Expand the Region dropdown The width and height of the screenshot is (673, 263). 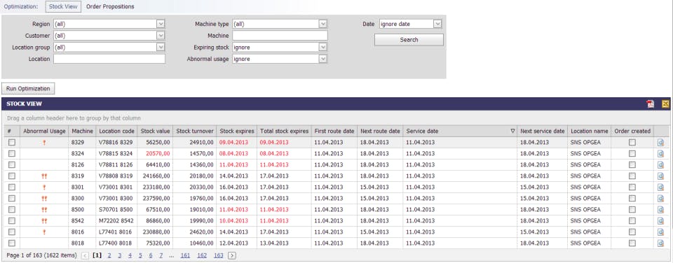point(161,24)
